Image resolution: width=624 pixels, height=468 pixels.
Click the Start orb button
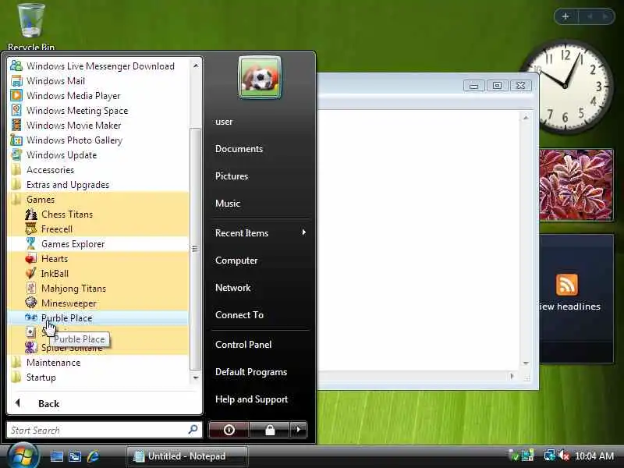point(23,456)
